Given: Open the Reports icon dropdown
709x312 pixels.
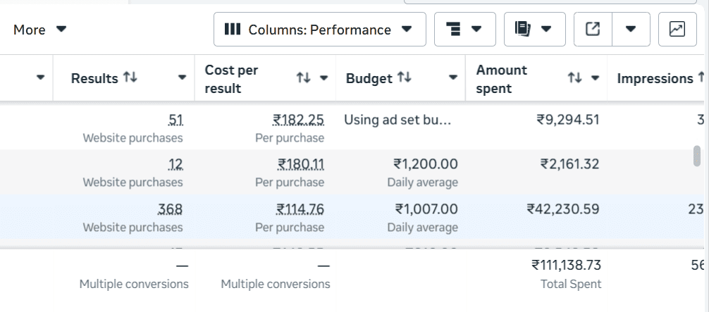Looking at the screenshot, I should 534,30.
